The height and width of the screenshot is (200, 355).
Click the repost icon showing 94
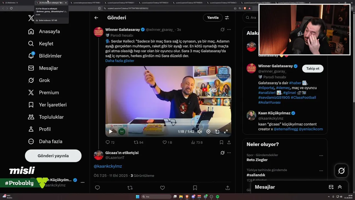pos(138,142)
